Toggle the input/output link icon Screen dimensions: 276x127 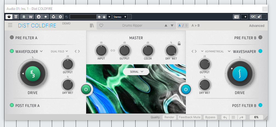(113, 51)
